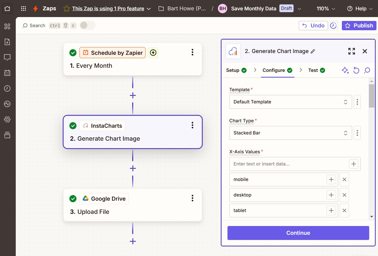Expand Pro feature notice dropdown

click(149, 9)
